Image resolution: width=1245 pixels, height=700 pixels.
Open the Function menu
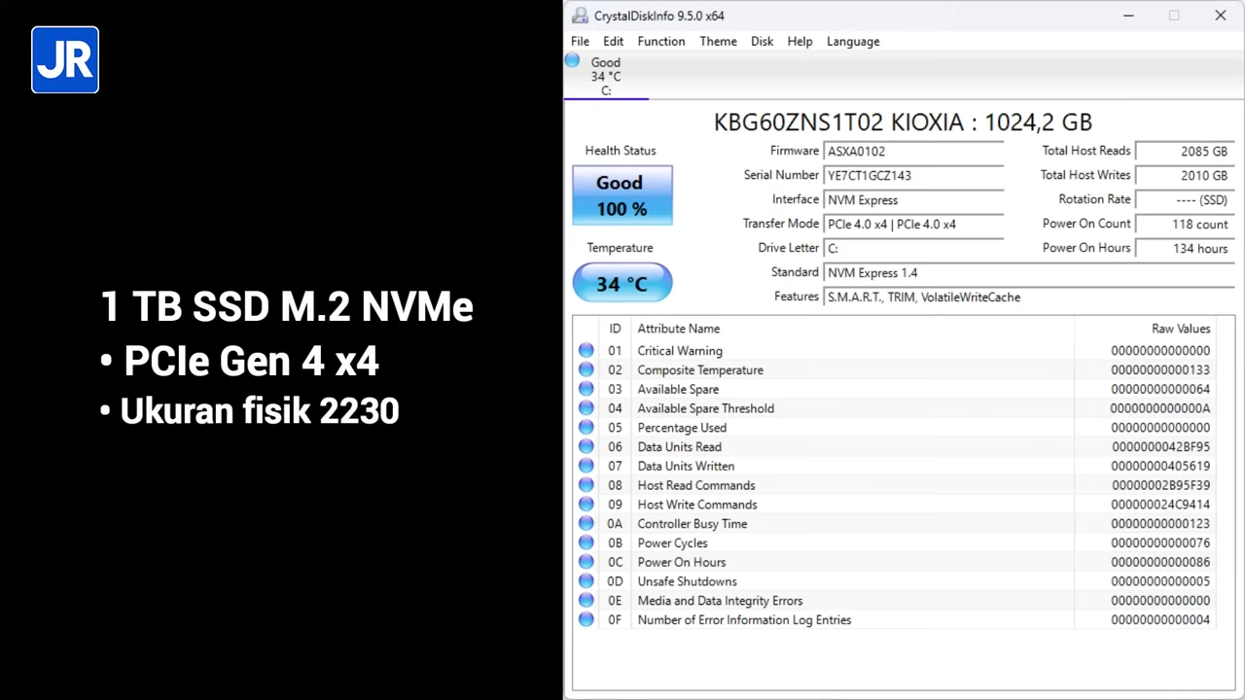(x=661, y=42)
